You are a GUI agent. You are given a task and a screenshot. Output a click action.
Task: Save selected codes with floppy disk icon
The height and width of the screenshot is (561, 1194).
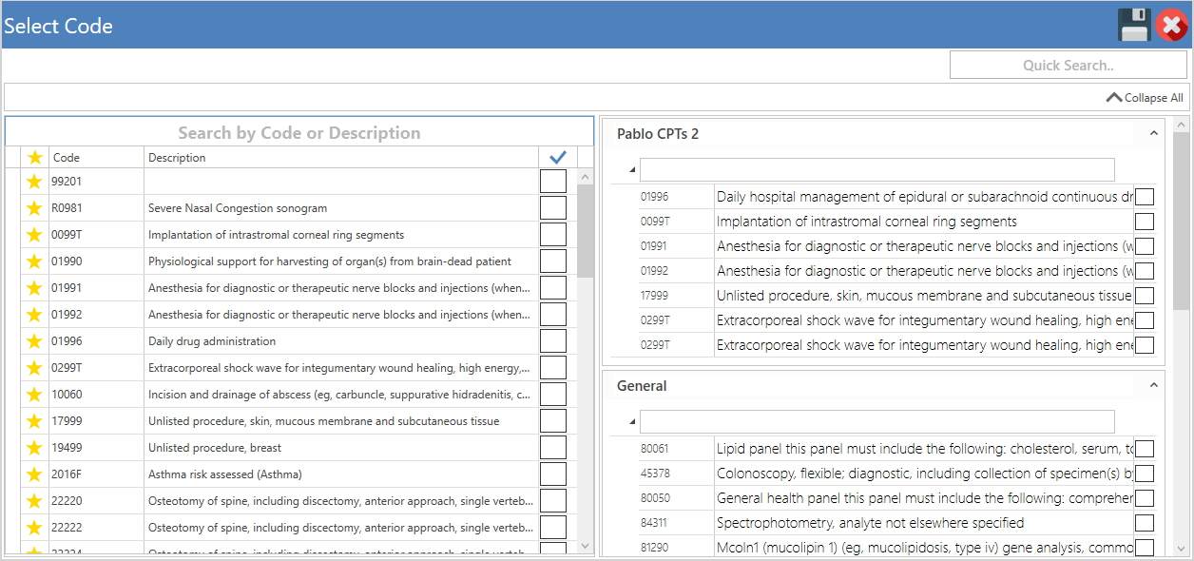click(x=1134, y=25)
